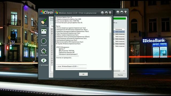Click Очистка не проводилась line
This screenshot has width=171, height=96.
(64, 58)
